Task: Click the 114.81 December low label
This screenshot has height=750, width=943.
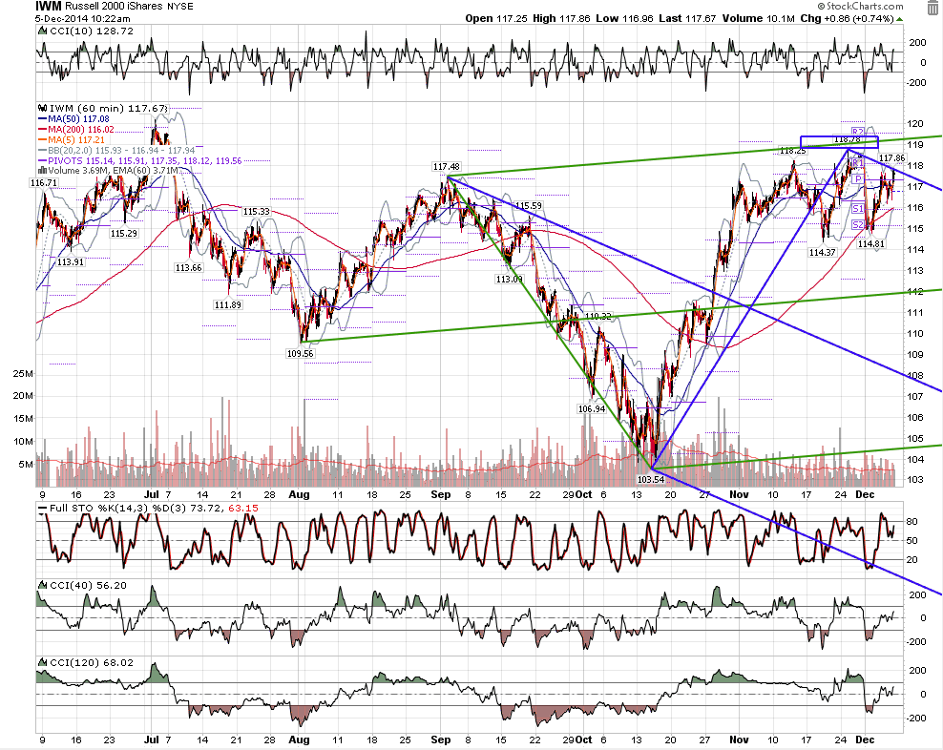Action: (x=870, y=243)
